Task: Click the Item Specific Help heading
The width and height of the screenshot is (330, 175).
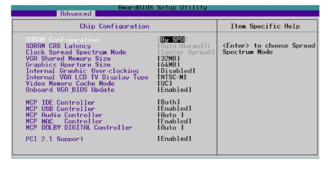Action: 265,27
